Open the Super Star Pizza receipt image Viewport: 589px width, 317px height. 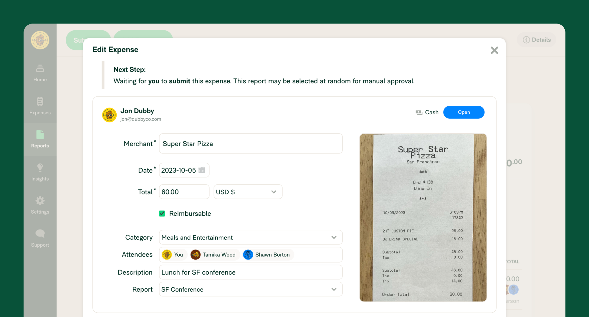click(x=423, y=217)
